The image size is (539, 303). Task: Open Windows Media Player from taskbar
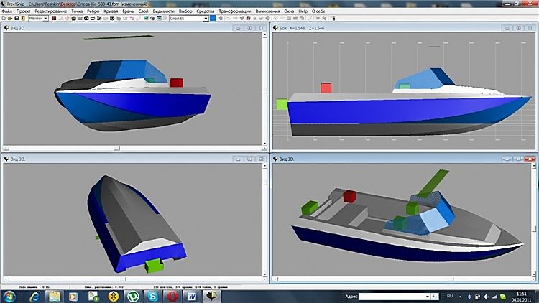click(x=73, y=296)
